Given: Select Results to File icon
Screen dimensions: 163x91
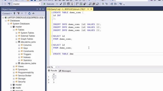Looking at the screenshot, I should [x=98, y=4].
